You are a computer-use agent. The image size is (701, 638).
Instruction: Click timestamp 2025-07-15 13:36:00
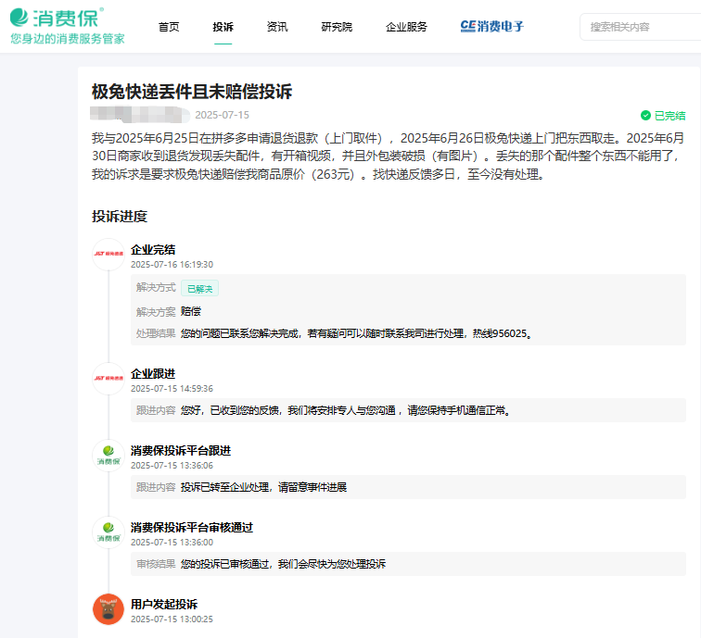click(x=172, y=542)
